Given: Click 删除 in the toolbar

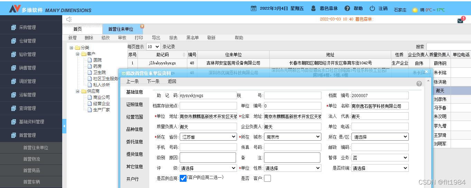Looking at the screenshot, I should (x=89, y=38).
